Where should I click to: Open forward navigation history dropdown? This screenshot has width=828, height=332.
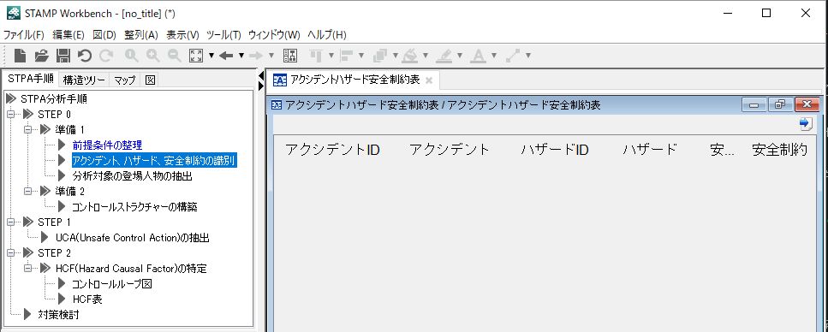[x=271, y=56]
